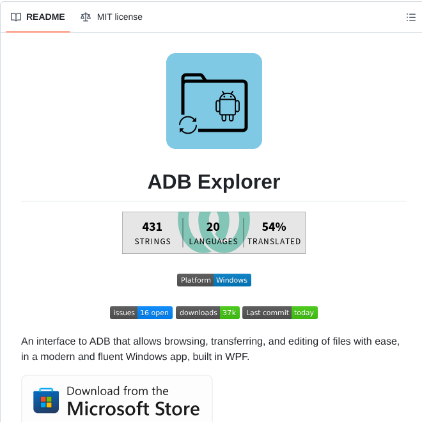Open the issues 16 open badge
The image size is (422, 422).
(x=141, y=313)
